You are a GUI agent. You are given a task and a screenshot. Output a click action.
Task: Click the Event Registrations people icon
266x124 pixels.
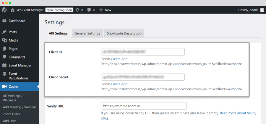tap(4, 74)
